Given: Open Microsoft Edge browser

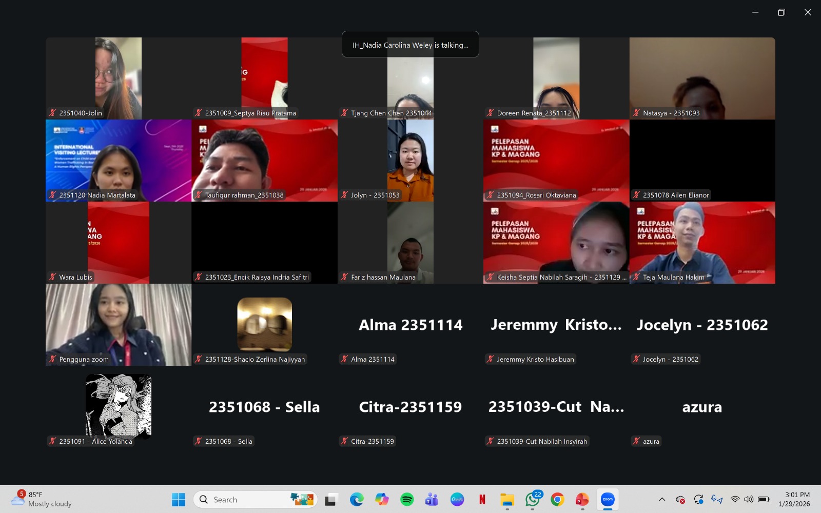Looking at the screenshot, I should [x=357, y=500].
